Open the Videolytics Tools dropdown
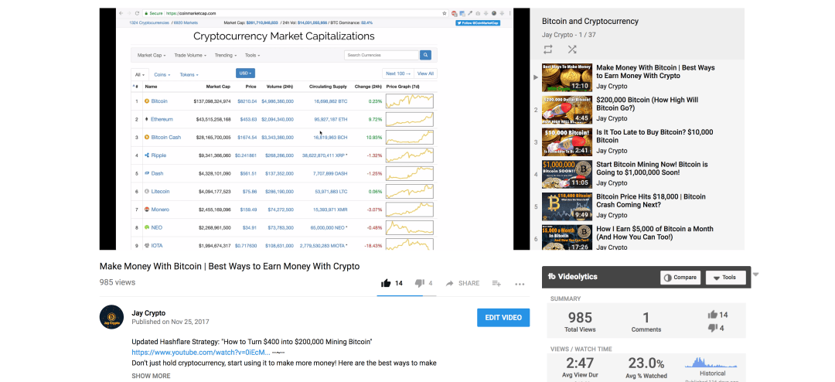This screenshot has height=382, width=835. (x=725, y=278)
